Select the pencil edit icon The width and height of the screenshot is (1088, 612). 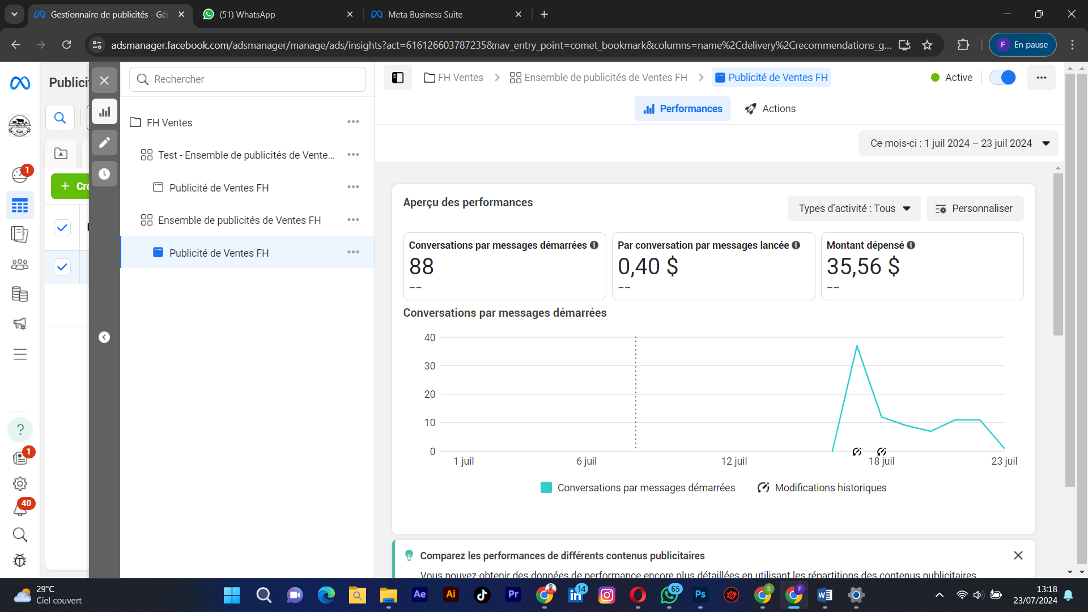[104, 143]
